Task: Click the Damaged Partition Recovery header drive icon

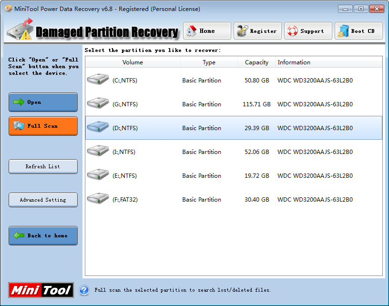Action: [20, 29]
